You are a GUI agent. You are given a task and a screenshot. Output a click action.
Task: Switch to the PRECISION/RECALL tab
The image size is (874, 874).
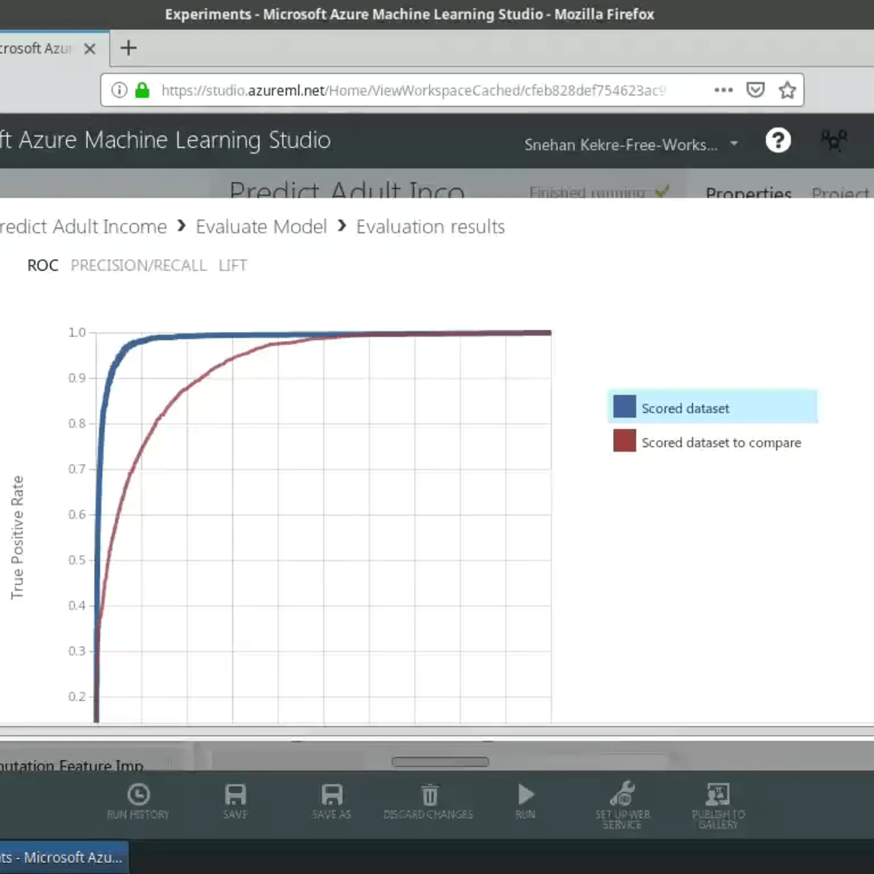(138, 265)
